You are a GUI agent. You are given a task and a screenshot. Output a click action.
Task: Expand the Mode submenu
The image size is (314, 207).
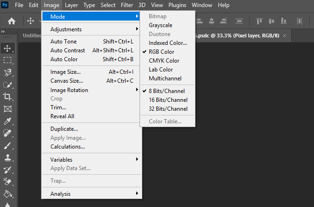(x=91, y=16)
